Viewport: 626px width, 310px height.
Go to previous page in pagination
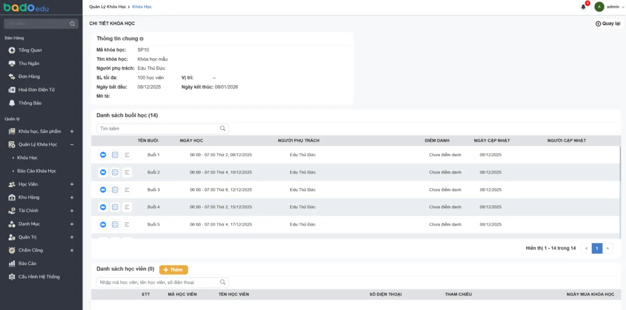[x=586, y=249]
